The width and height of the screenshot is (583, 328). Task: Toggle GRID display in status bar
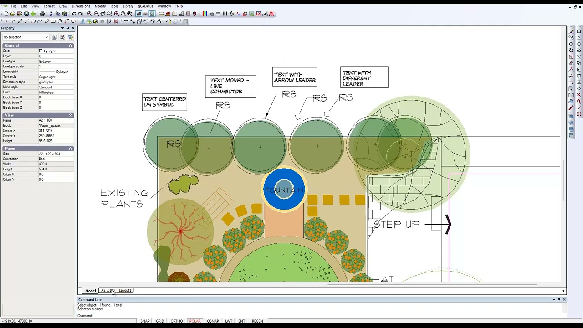160,321
